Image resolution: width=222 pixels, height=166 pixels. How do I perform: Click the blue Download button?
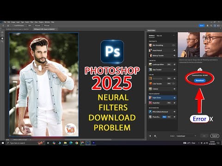[x=200, y=80]
